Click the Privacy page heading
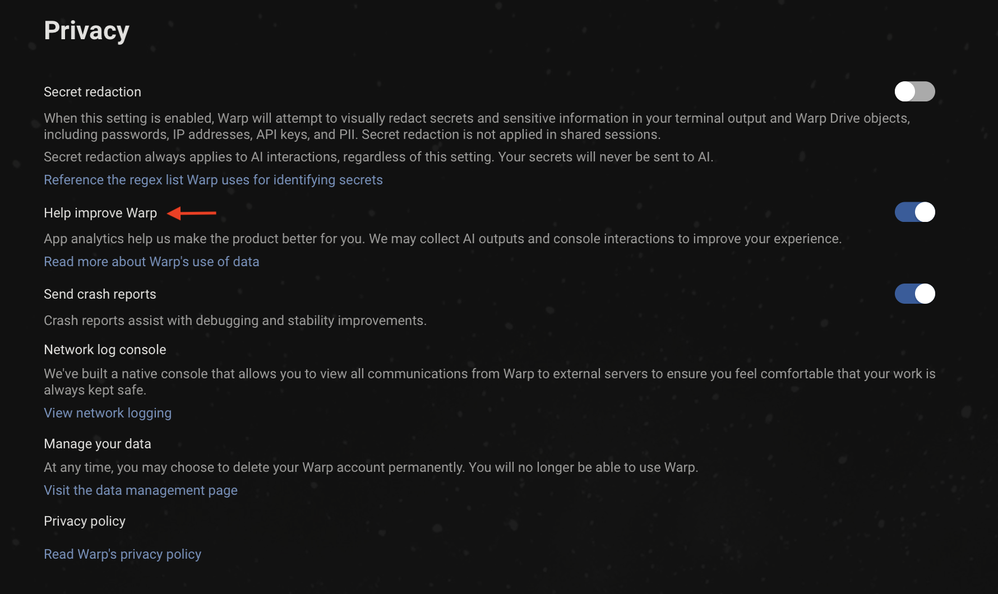Image resolution: width=998 pixels, height=594 pixels. pyautogui.click(x=86, y=31)
